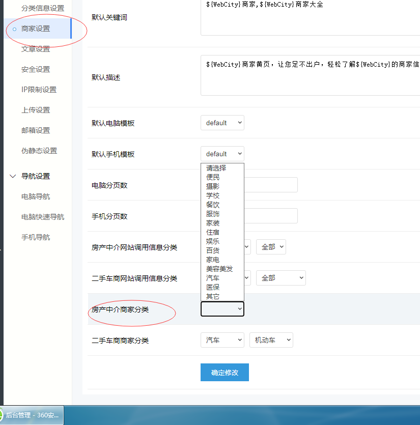The height and width of the screenshot is (425, 420).
Task: Go to 文章设置 in the sidebar
Action: point(36,49)
